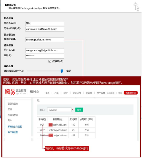The image size is (142, 158).
Task: Click the 帮助中心 heading link
Action: pyautogui.click(x=34, y=92)
